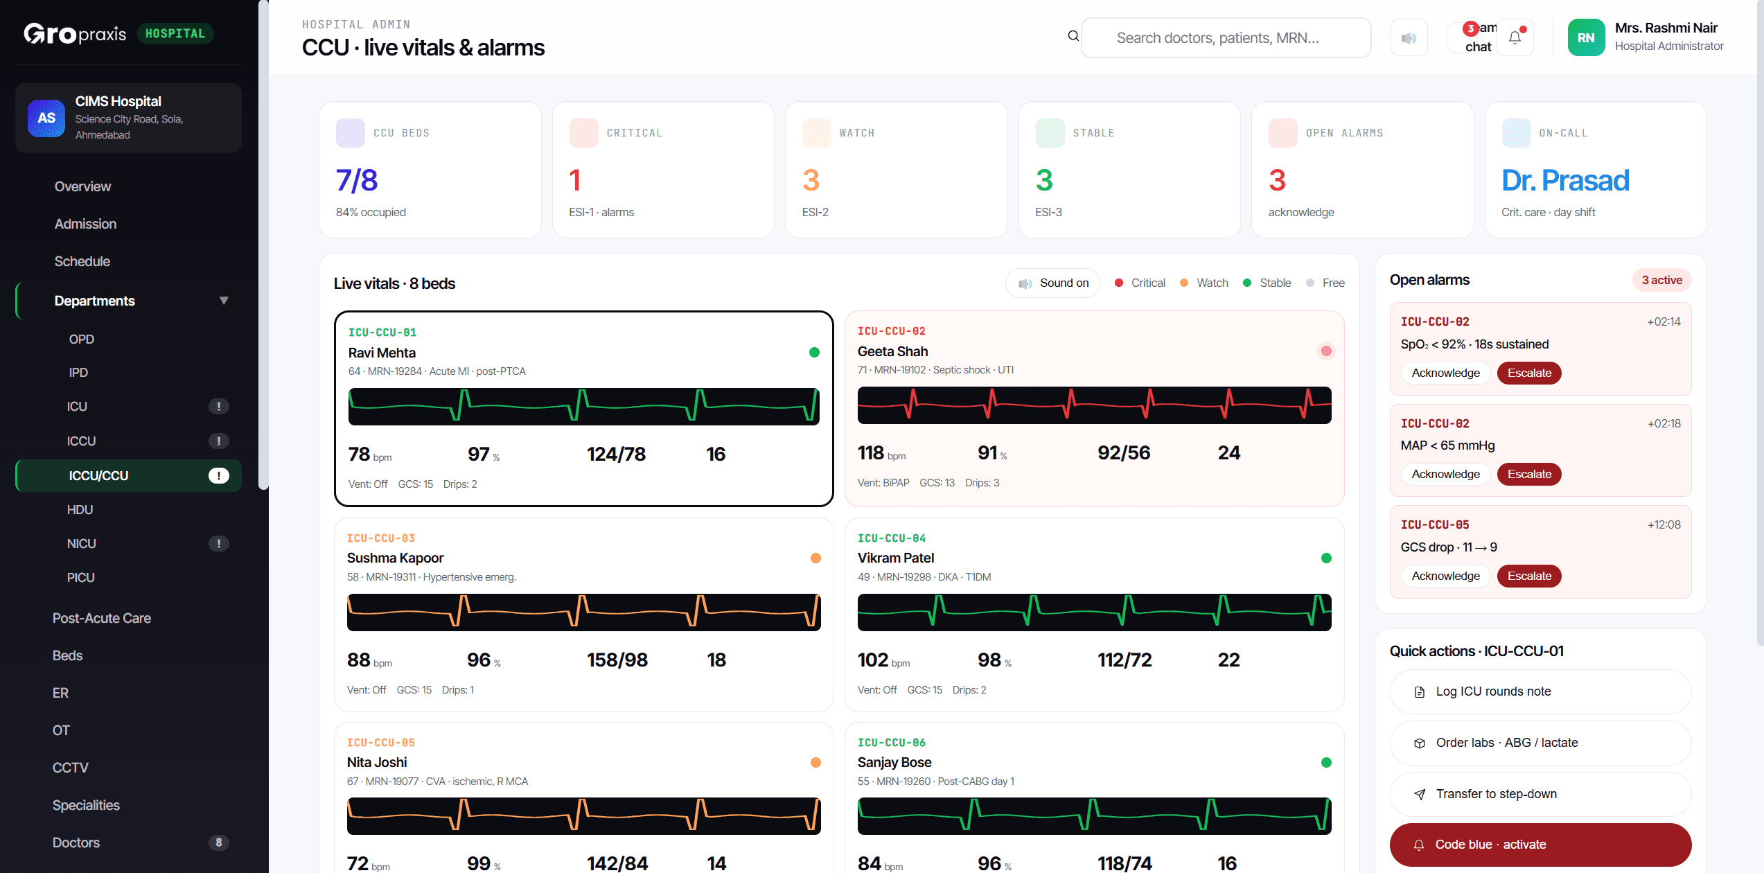The width and height of the screenshot is (1764, 873).
Task: Click the Code blue bell icon
Action: coord(1419,845)
